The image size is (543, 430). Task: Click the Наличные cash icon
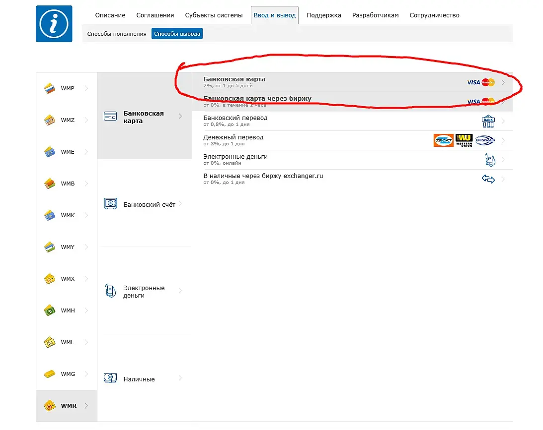coord(110,378)
